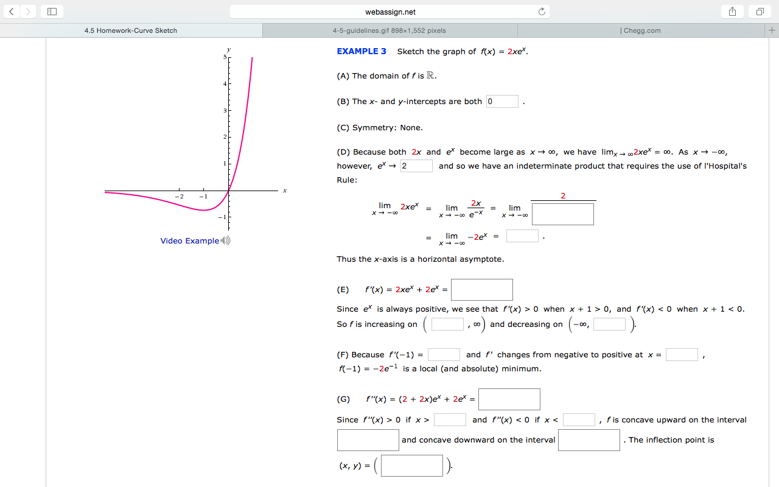This screenshot has height=487, width=779.
Task: Open the Share menu
Action: click(732, 11)
